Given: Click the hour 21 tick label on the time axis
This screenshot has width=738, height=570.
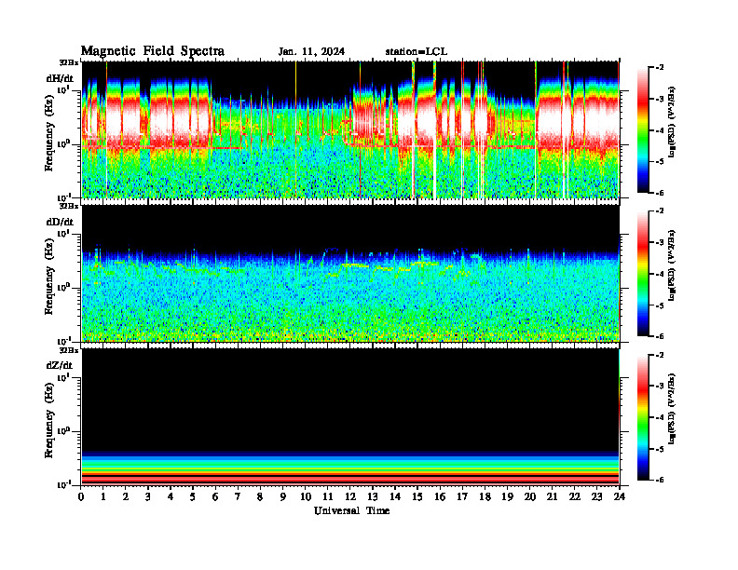Looking at the screenshot, I should (552, 497).
